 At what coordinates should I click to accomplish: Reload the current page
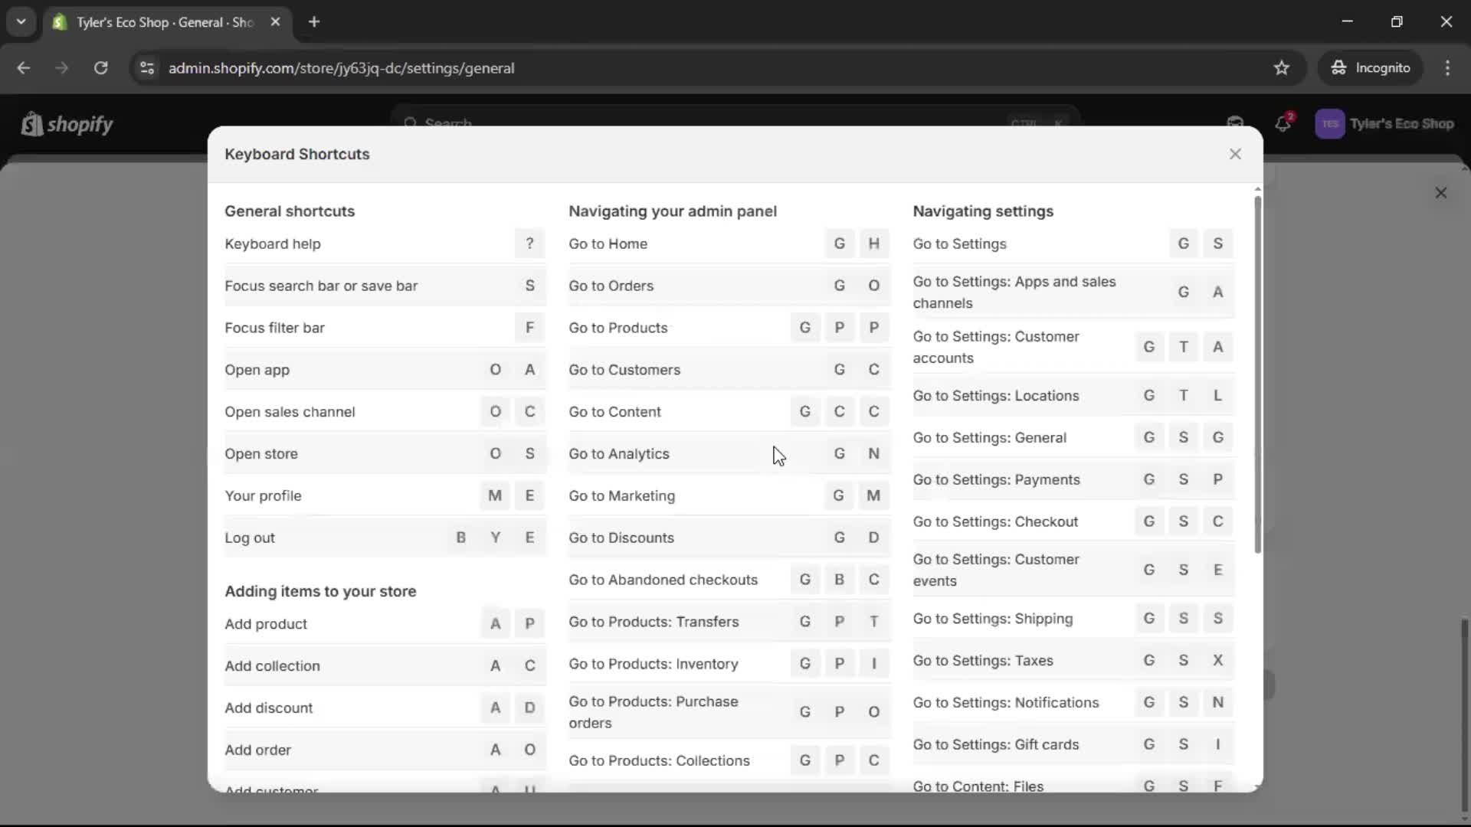[100, 67]
